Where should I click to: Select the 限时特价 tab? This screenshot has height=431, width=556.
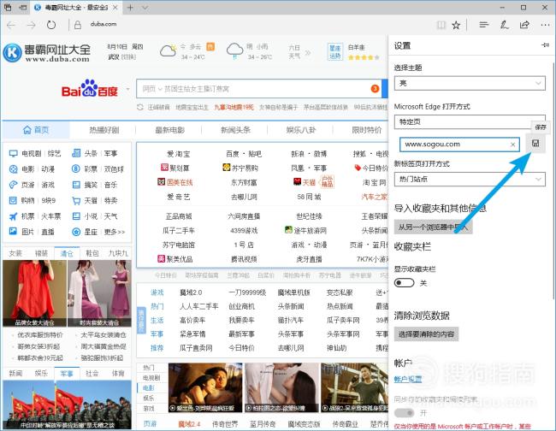[x=367, y=130]
